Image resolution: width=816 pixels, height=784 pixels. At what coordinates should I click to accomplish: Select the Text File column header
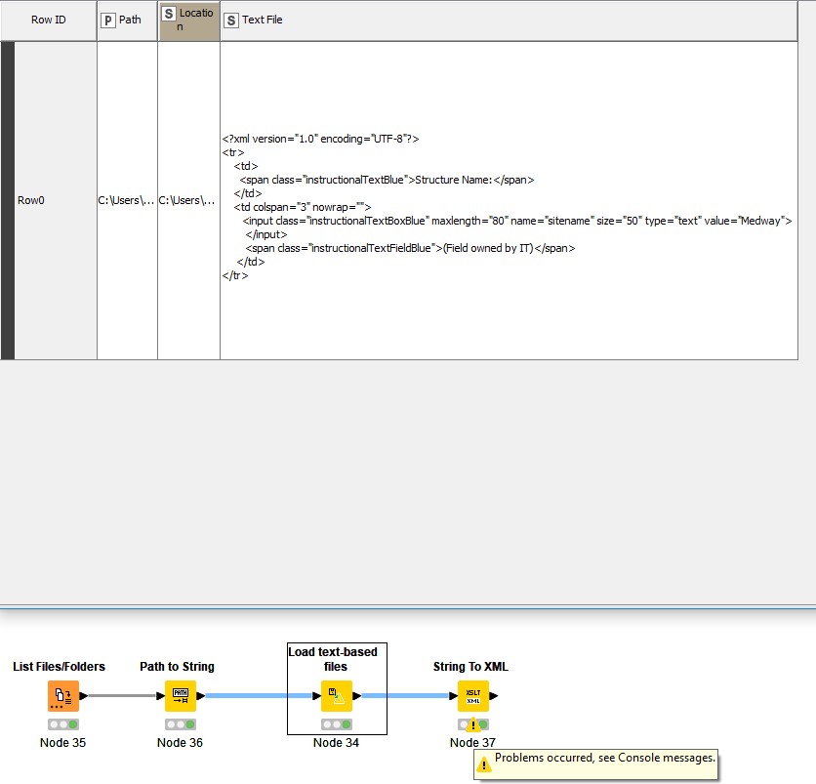pos(262,19)
